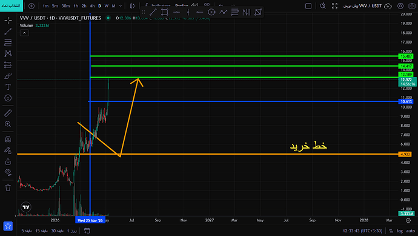Open the emoji icons tool
Viewport: 418px width, 236px height.
click(x=8, y=98)
